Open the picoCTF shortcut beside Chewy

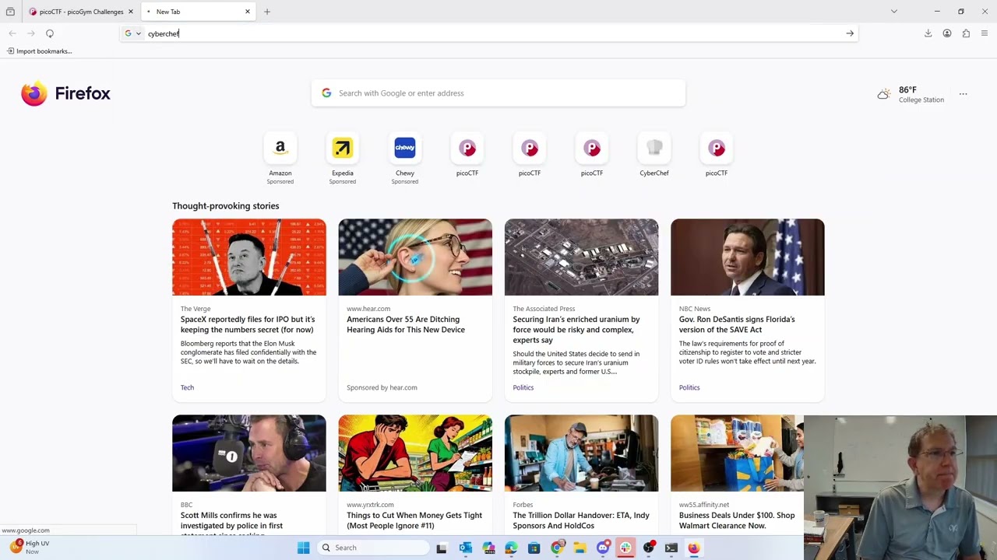point(467,156)
